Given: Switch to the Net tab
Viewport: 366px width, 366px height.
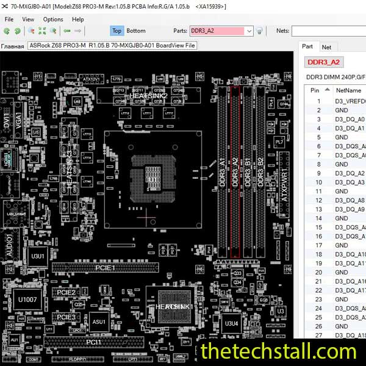Looking at the screenshot, I should tap(327, 46).
